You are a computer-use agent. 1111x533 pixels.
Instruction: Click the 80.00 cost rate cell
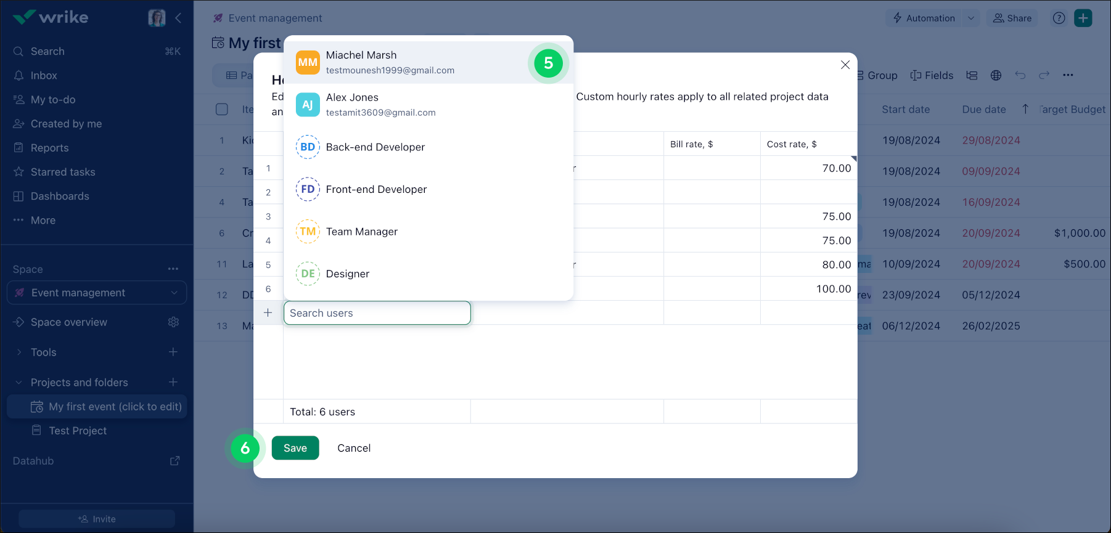pyautogui.click(x=809, y=264)
